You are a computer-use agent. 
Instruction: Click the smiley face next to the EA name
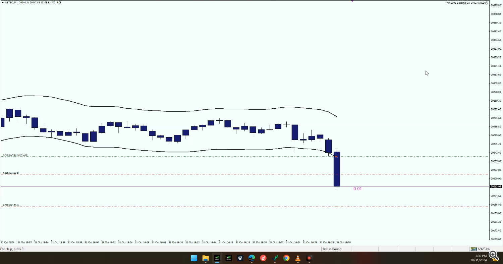(487, 3)
